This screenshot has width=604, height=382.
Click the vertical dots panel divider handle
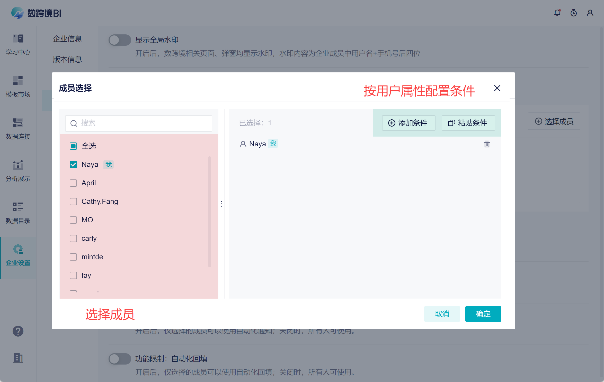click(221, 204)
